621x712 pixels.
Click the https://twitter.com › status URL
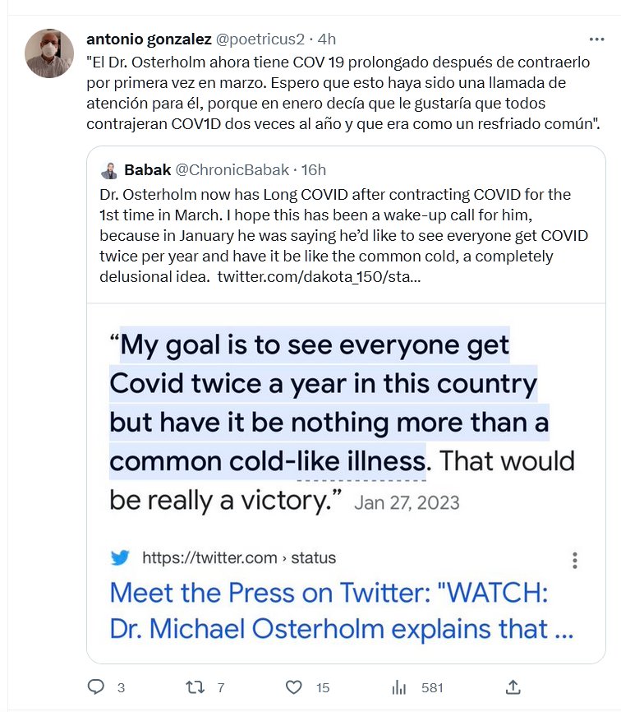[x=239, y=558]
